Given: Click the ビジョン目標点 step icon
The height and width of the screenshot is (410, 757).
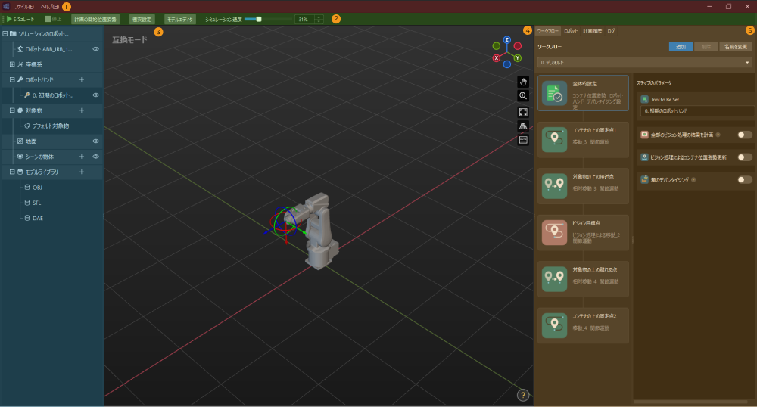Looking at the screenshot, I should 554,232.
